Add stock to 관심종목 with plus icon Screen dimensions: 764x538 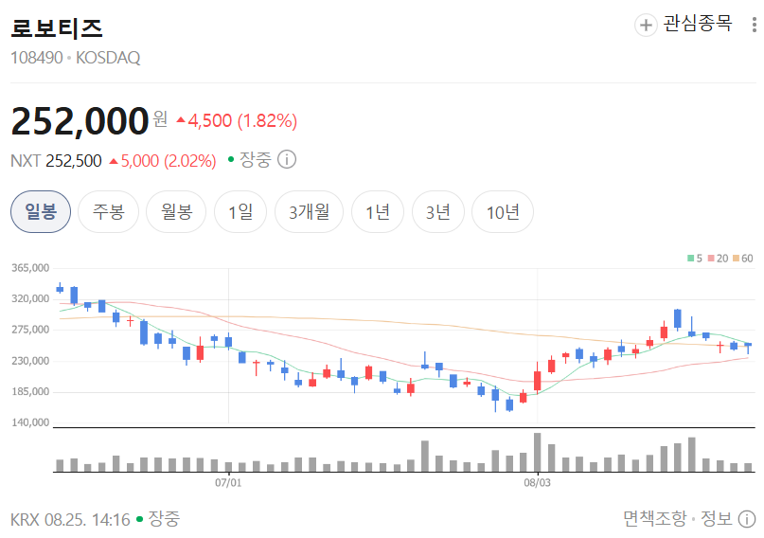[x=646, y=25]
